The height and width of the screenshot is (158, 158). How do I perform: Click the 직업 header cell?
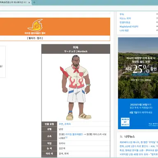pos(49,143)
